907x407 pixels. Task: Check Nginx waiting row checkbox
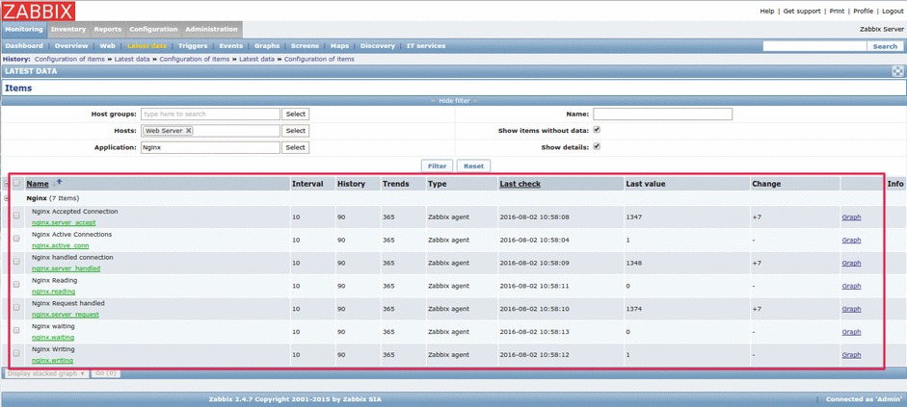[x=16, y=330]
